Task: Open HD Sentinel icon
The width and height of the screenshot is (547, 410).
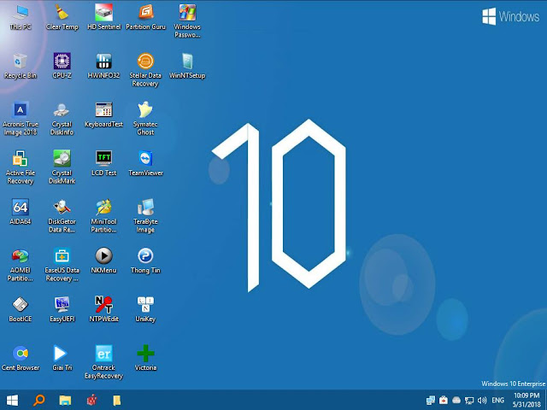Action: 104,17
